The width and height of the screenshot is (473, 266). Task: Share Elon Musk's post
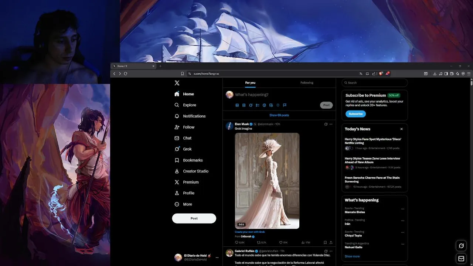pos(331,243)
